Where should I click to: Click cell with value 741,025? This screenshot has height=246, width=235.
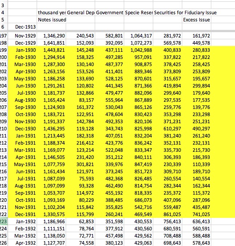(197, 214)
